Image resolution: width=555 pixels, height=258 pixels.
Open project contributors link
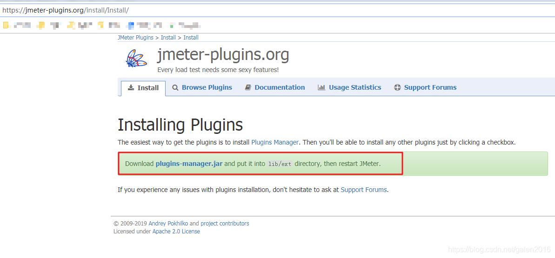point(225,224)
